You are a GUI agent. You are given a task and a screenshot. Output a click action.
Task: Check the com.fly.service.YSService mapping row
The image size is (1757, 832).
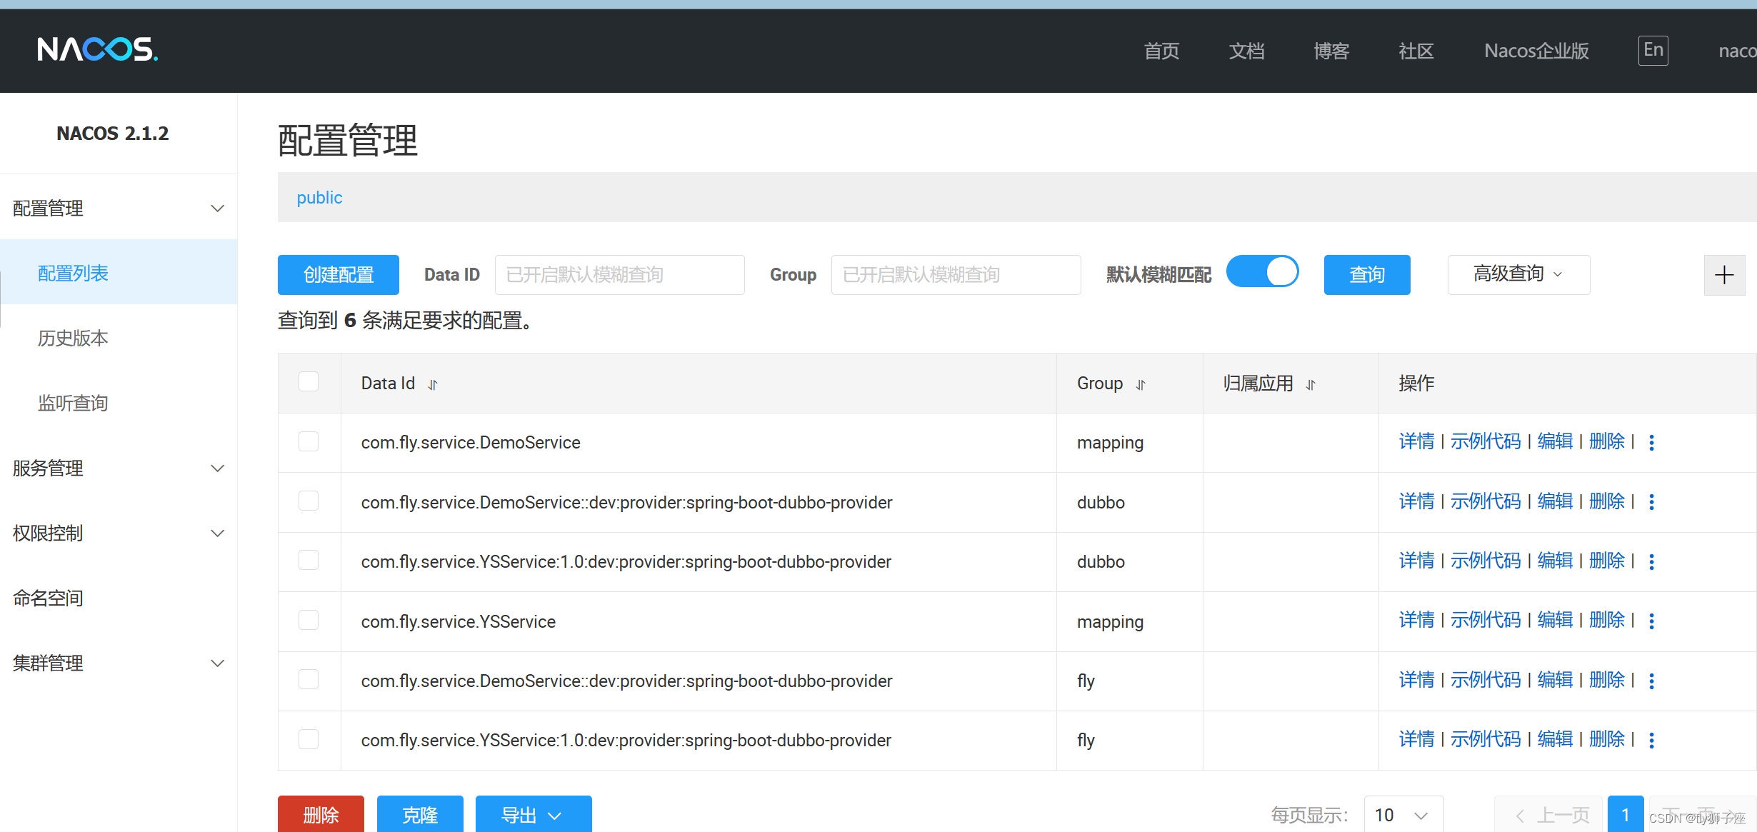(x=309, y=620)
